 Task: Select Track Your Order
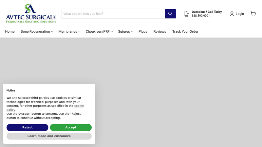(x=185, y=31)
